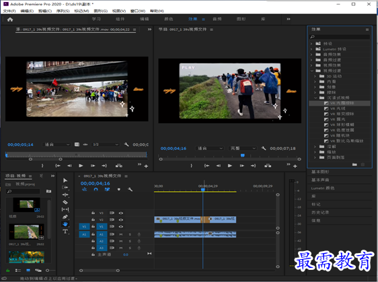Click Source monitor timecode 00;00;05;14

pyautogui.click(x=20, y=145)
